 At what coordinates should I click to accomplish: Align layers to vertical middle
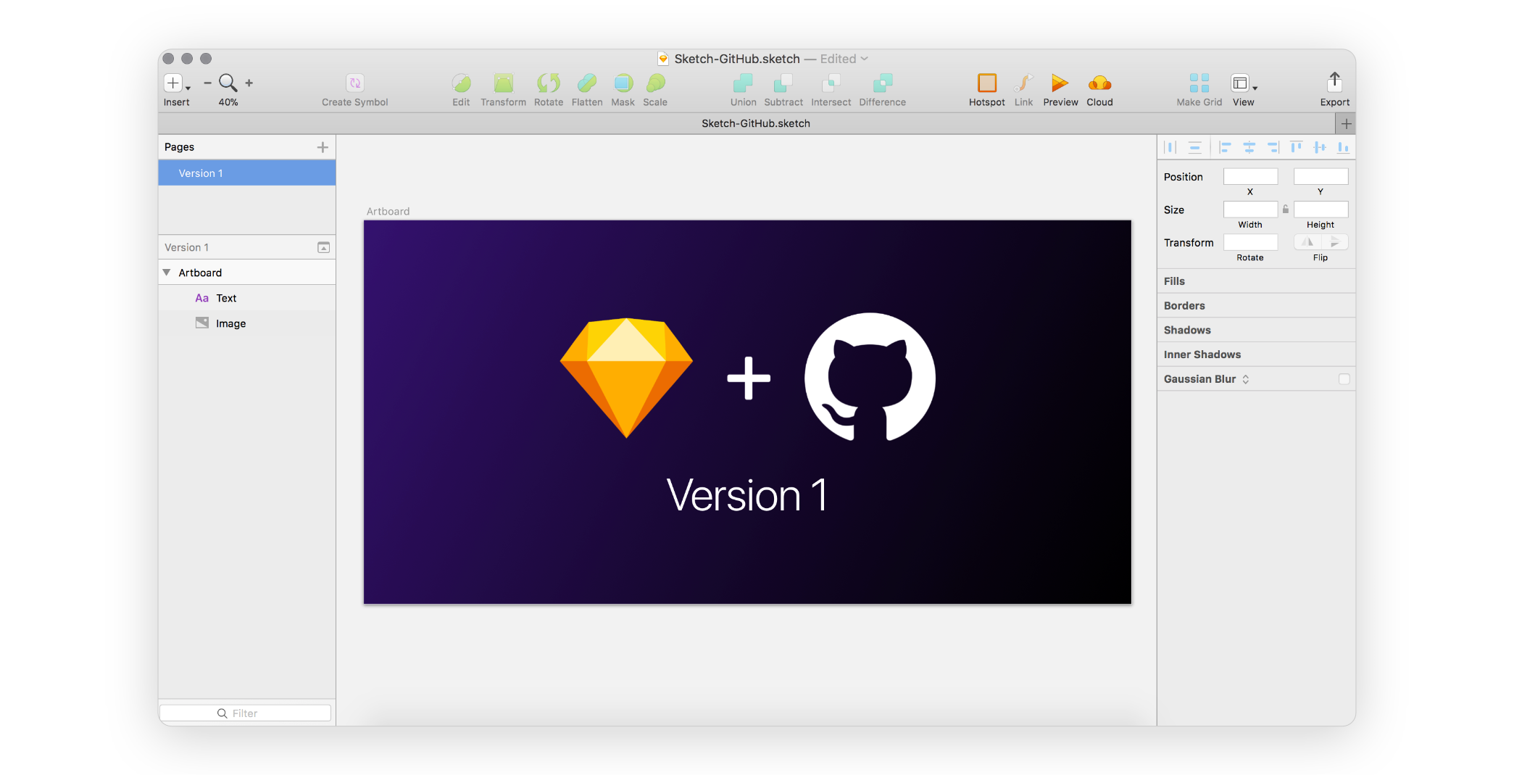click(1320, 147)
